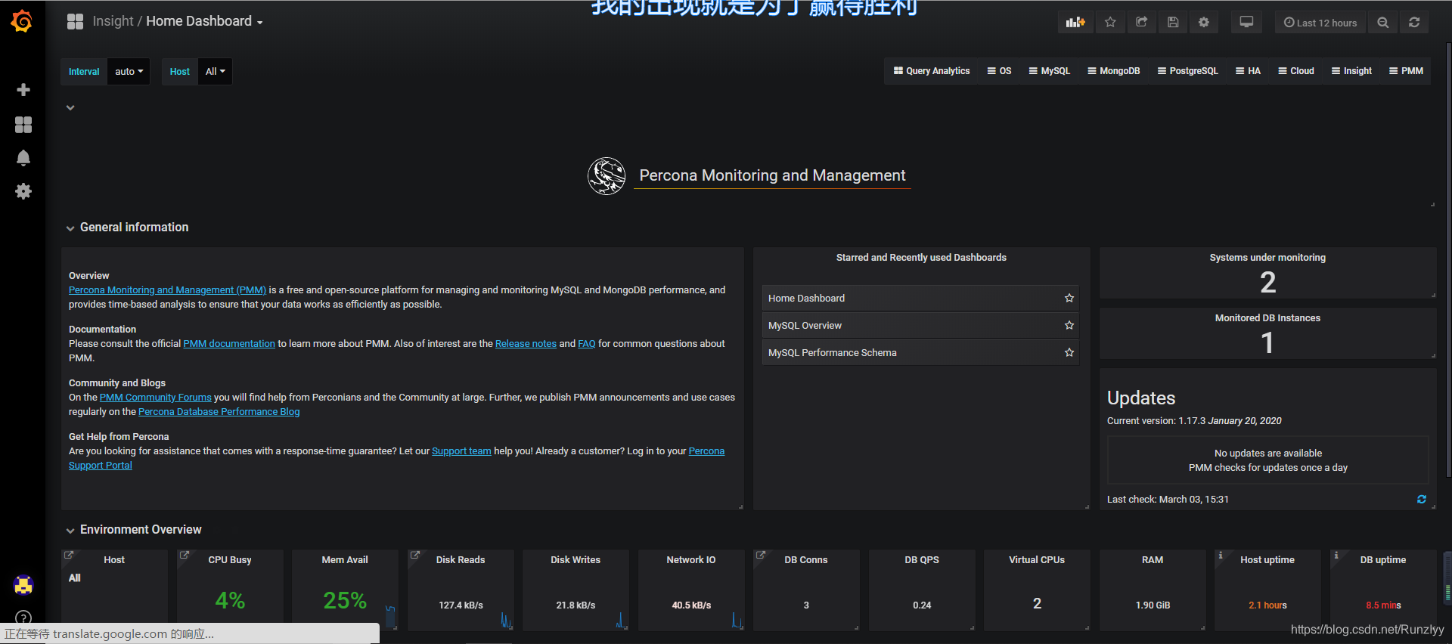Click the check for updates refresh icon
Image resolution: width=1452 pixels, height=644 pixels.
(1422, 500)
